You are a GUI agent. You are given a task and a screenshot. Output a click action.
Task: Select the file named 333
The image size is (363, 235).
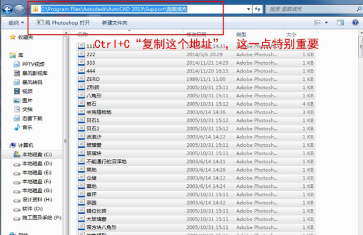[195, 63]
